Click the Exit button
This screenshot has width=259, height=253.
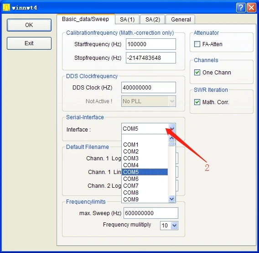pos(29,43)
